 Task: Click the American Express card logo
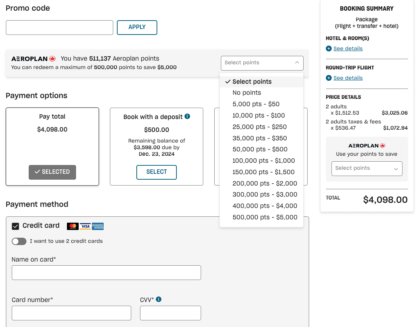point(98,226)
